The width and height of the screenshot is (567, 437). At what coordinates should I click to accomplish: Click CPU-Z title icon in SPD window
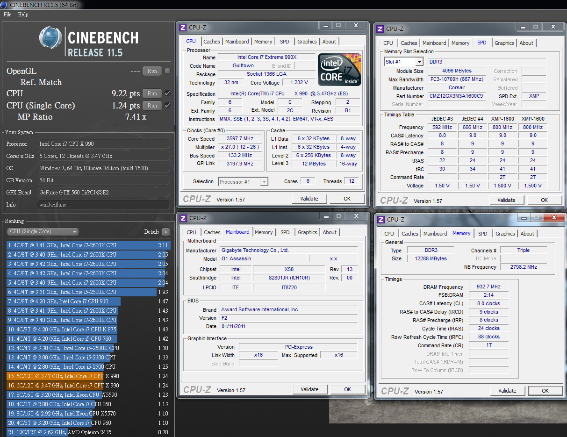pyautogui.click(x=380, y=29)
